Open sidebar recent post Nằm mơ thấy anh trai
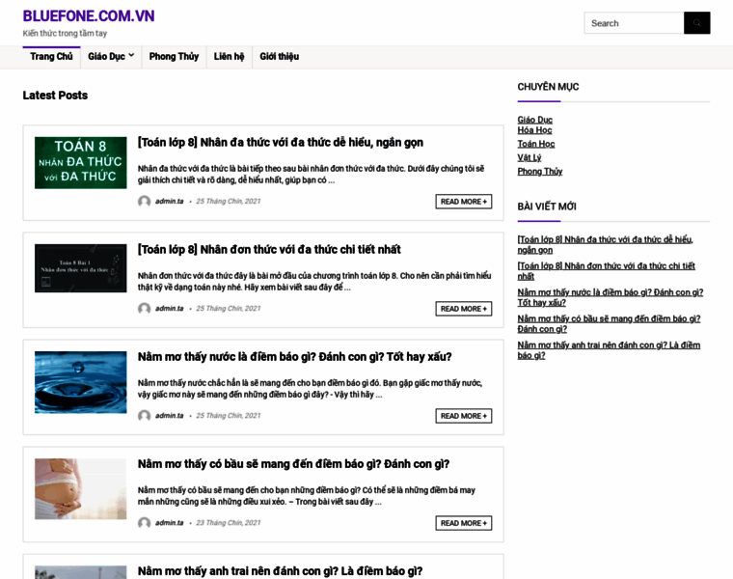The height and width of the screenshot is (579, 733). 609,350
